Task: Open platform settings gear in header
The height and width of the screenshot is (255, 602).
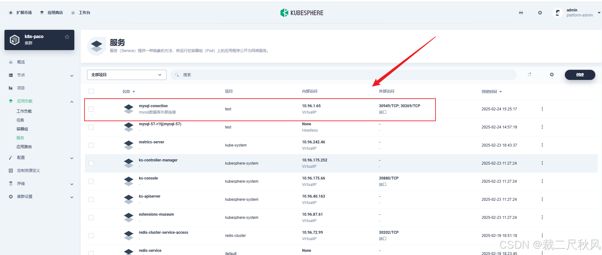Action: (x=540, y=13)
